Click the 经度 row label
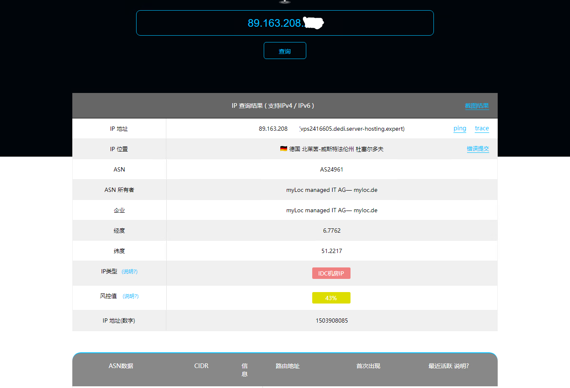This screenshot has height=388, width=570. coord(119,231)
